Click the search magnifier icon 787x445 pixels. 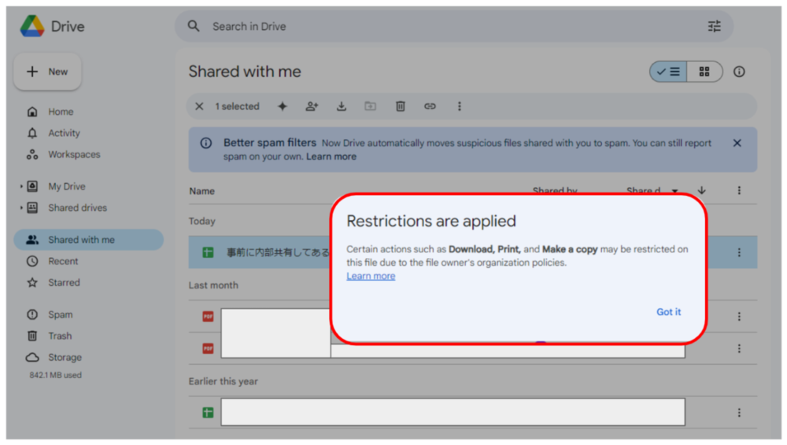194,26
